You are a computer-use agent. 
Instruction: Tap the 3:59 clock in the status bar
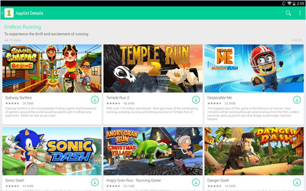click(x=300, y=4)
